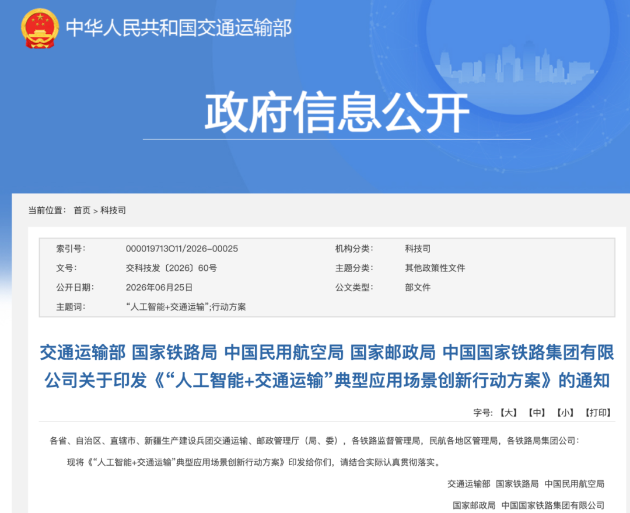Click the 主题分类 label
The width and height of the screenshot is (630, 513).
pyautogui.click(x=355, y=268)
